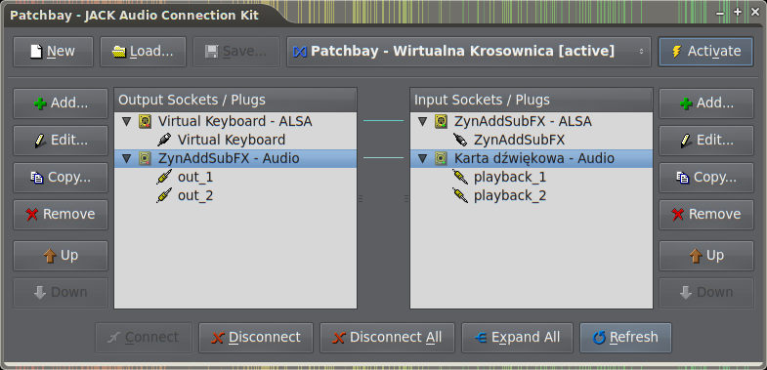
Task: Disconnect All socket connections
Action: 387,337
